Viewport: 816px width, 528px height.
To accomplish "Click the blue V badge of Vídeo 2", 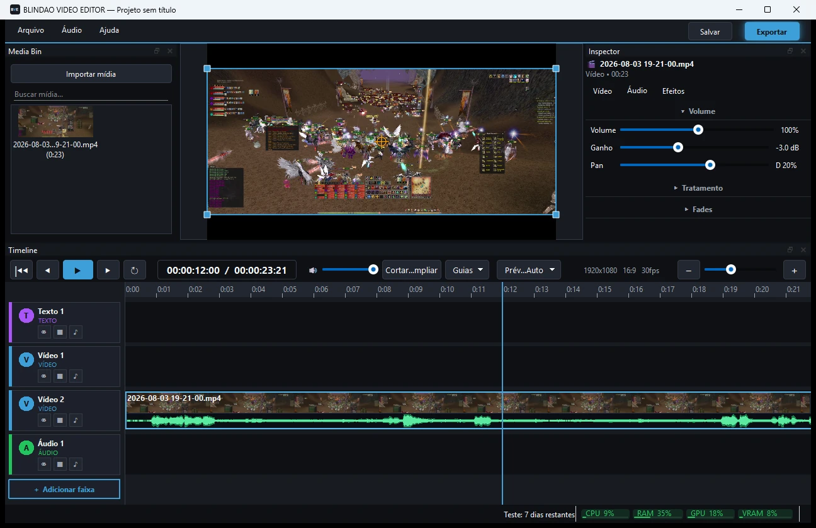I will [x=26, y=404].
